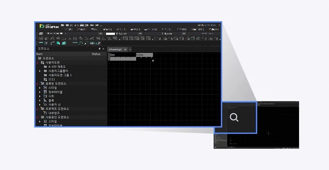Click the 블록 block icon
329x170 pixels.
(x=45, y=100)
